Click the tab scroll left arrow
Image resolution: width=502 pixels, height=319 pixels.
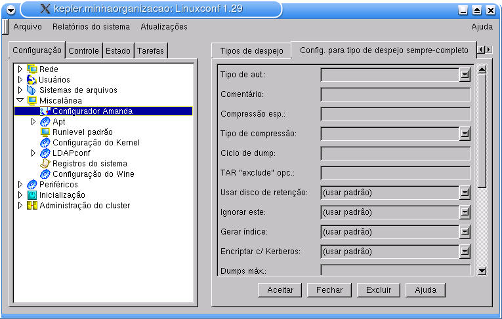tap(481, 50)
